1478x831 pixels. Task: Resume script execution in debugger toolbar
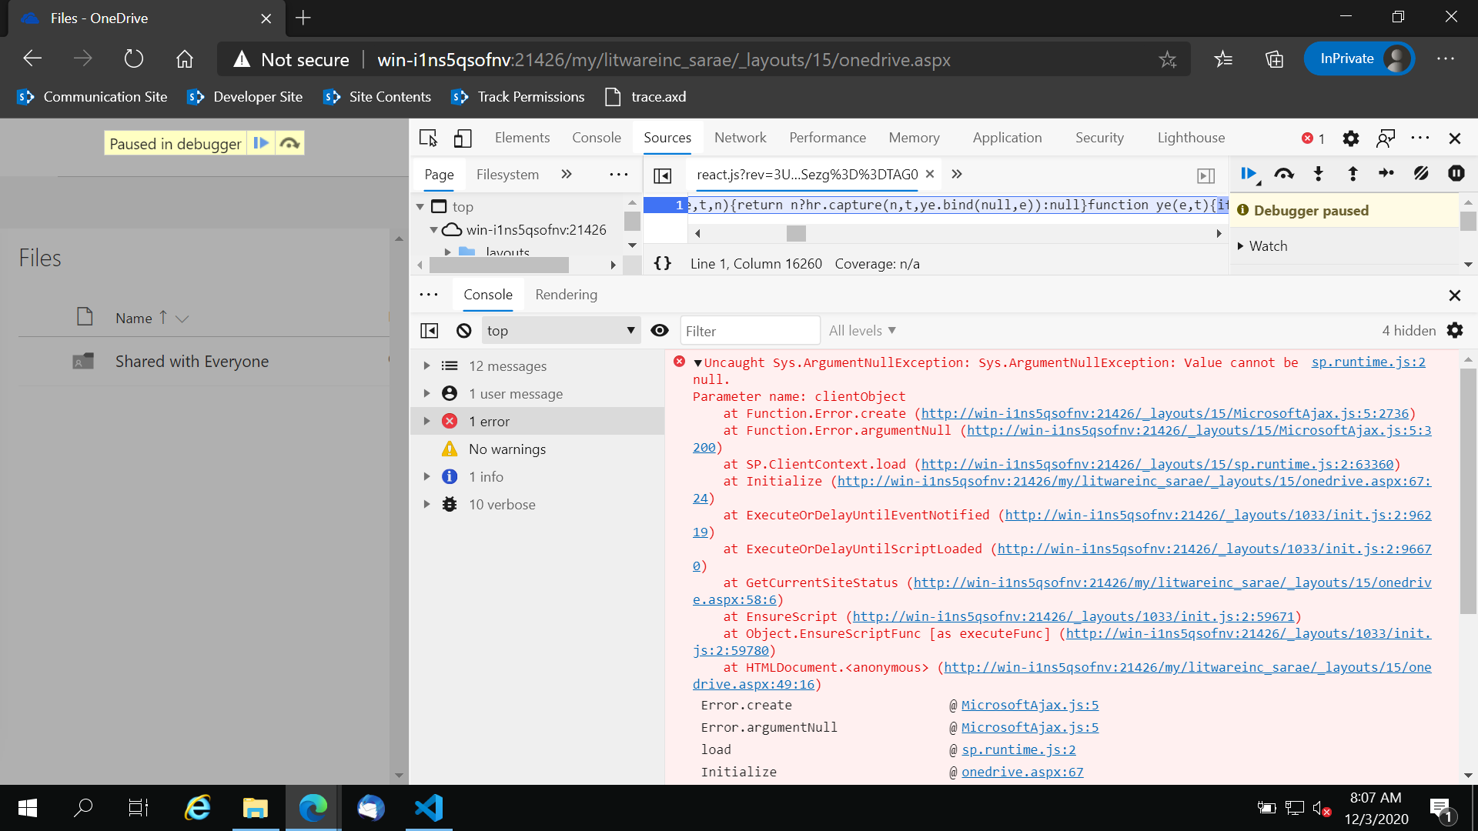pyautogui.click(x=1249, y=174)
